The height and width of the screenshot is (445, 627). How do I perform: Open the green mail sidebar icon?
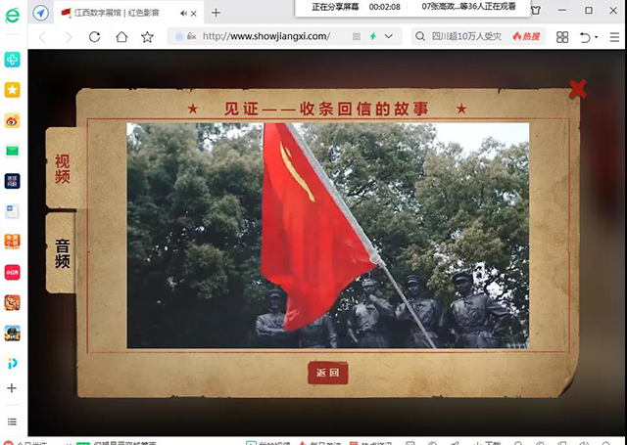(x=12, y=151)
